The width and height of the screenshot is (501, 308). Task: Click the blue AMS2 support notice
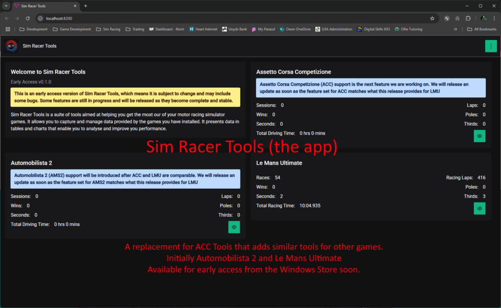click(125, 179)
